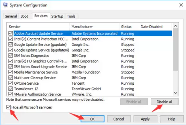Click the scrollbar down arrow
The image size is (186, 125).
(175, 93)
